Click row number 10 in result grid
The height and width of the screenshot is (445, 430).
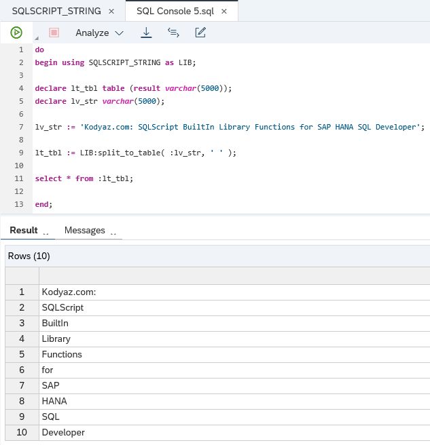click(x=22, y=433)
